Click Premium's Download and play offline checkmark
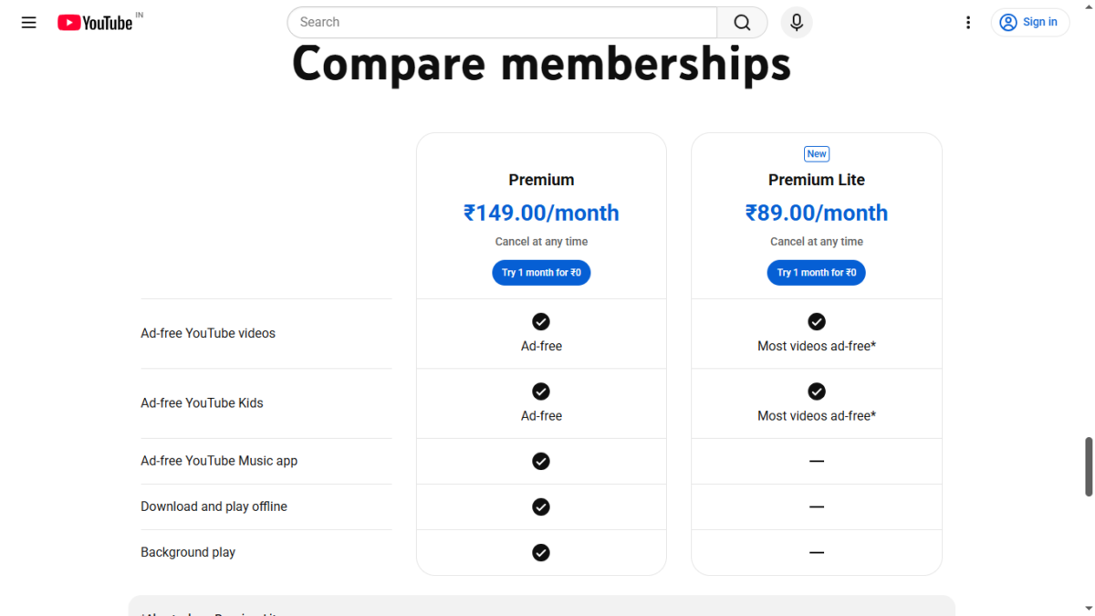The width and height of the screenshot is (1095, 616). tap(541, 506)
